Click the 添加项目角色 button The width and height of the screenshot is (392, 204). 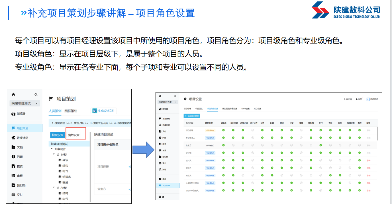click(x=192, y=116)
